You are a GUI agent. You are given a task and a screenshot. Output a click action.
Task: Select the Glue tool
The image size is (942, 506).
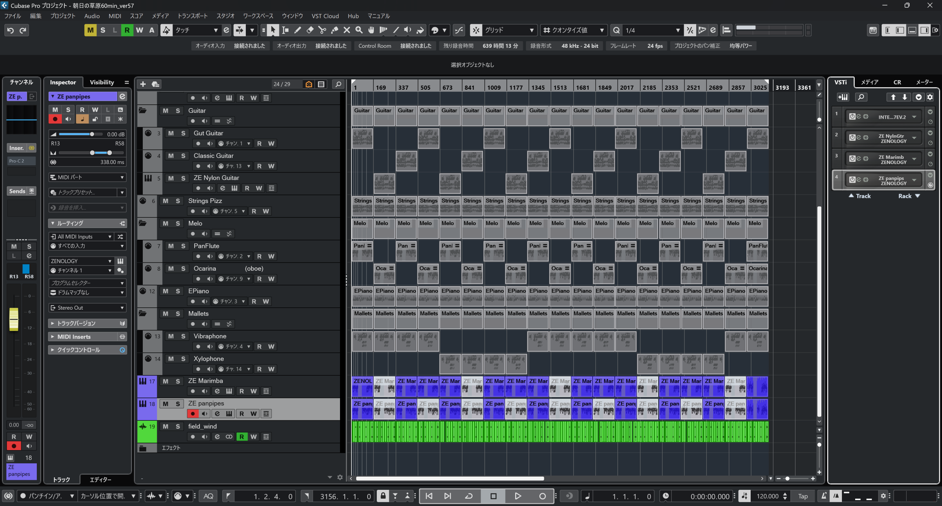[x=334, y=30]
